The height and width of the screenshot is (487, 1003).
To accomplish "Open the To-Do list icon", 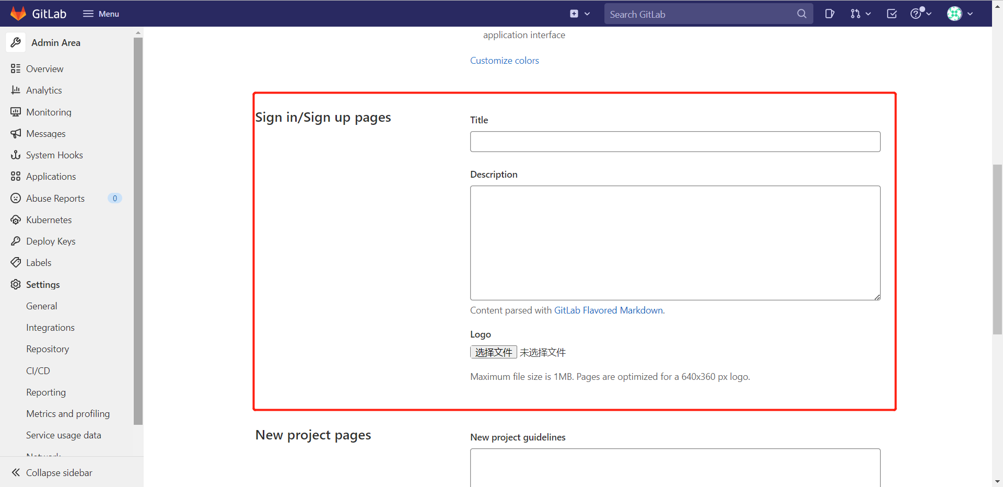I will pos(892,14).
